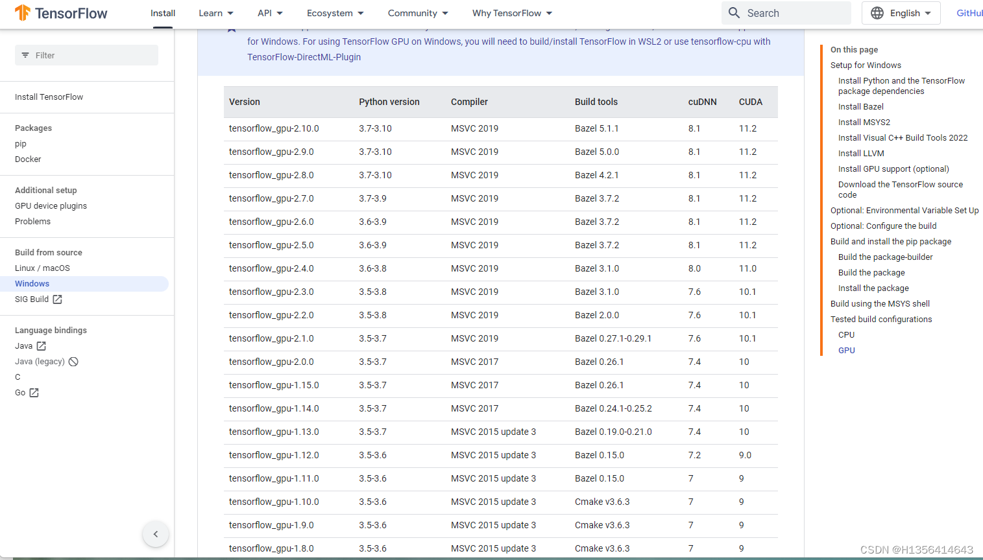Jump to GPU configurations section
Screen dimensions: 983x560
tap(847, 351)
